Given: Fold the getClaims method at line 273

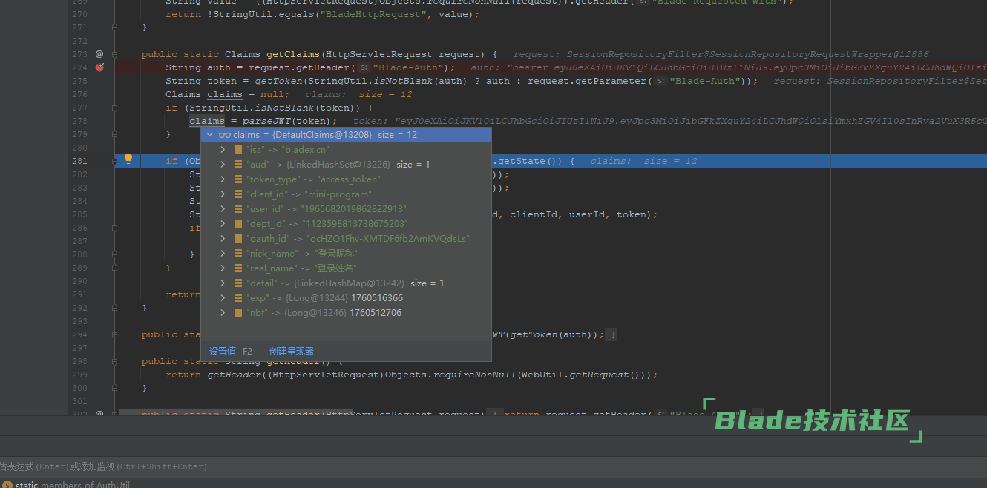Looking at the screenshot, I should pyautogui.click(x=115, y=54).
